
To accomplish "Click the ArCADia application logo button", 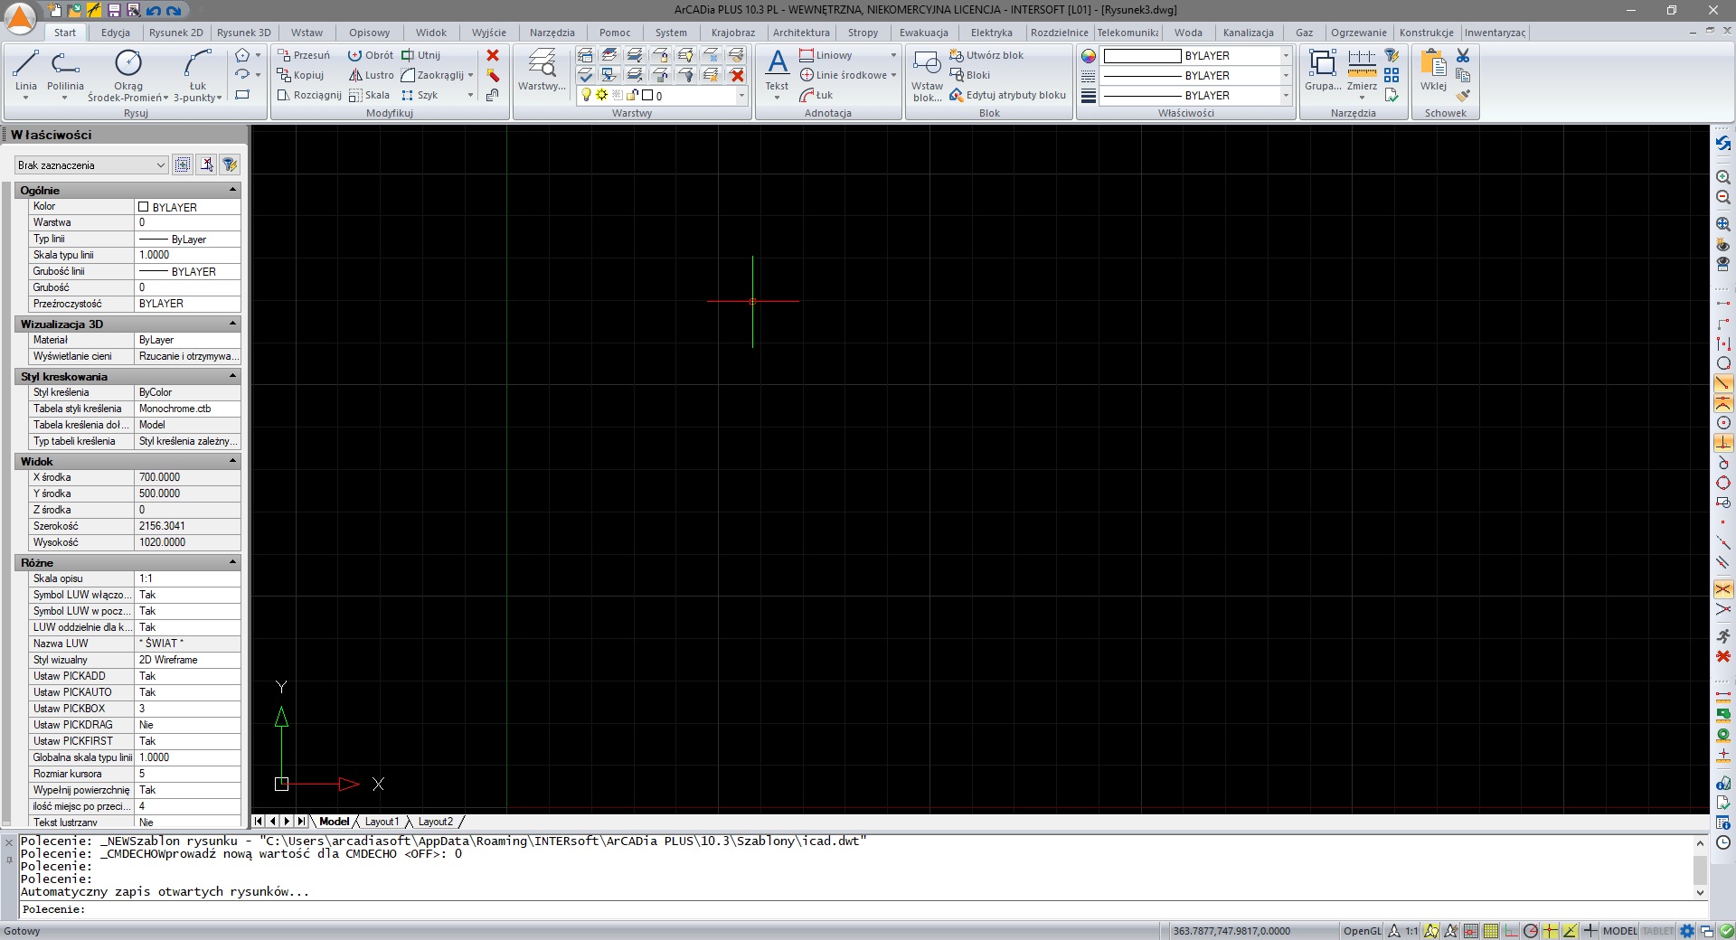I will click(20, 18).
